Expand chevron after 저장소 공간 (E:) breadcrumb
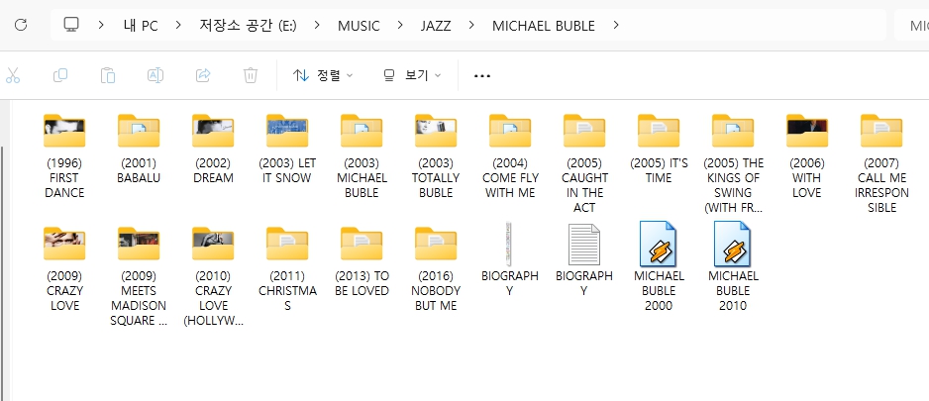This screenshot has height=401, width=929. [x=318, y=25]
